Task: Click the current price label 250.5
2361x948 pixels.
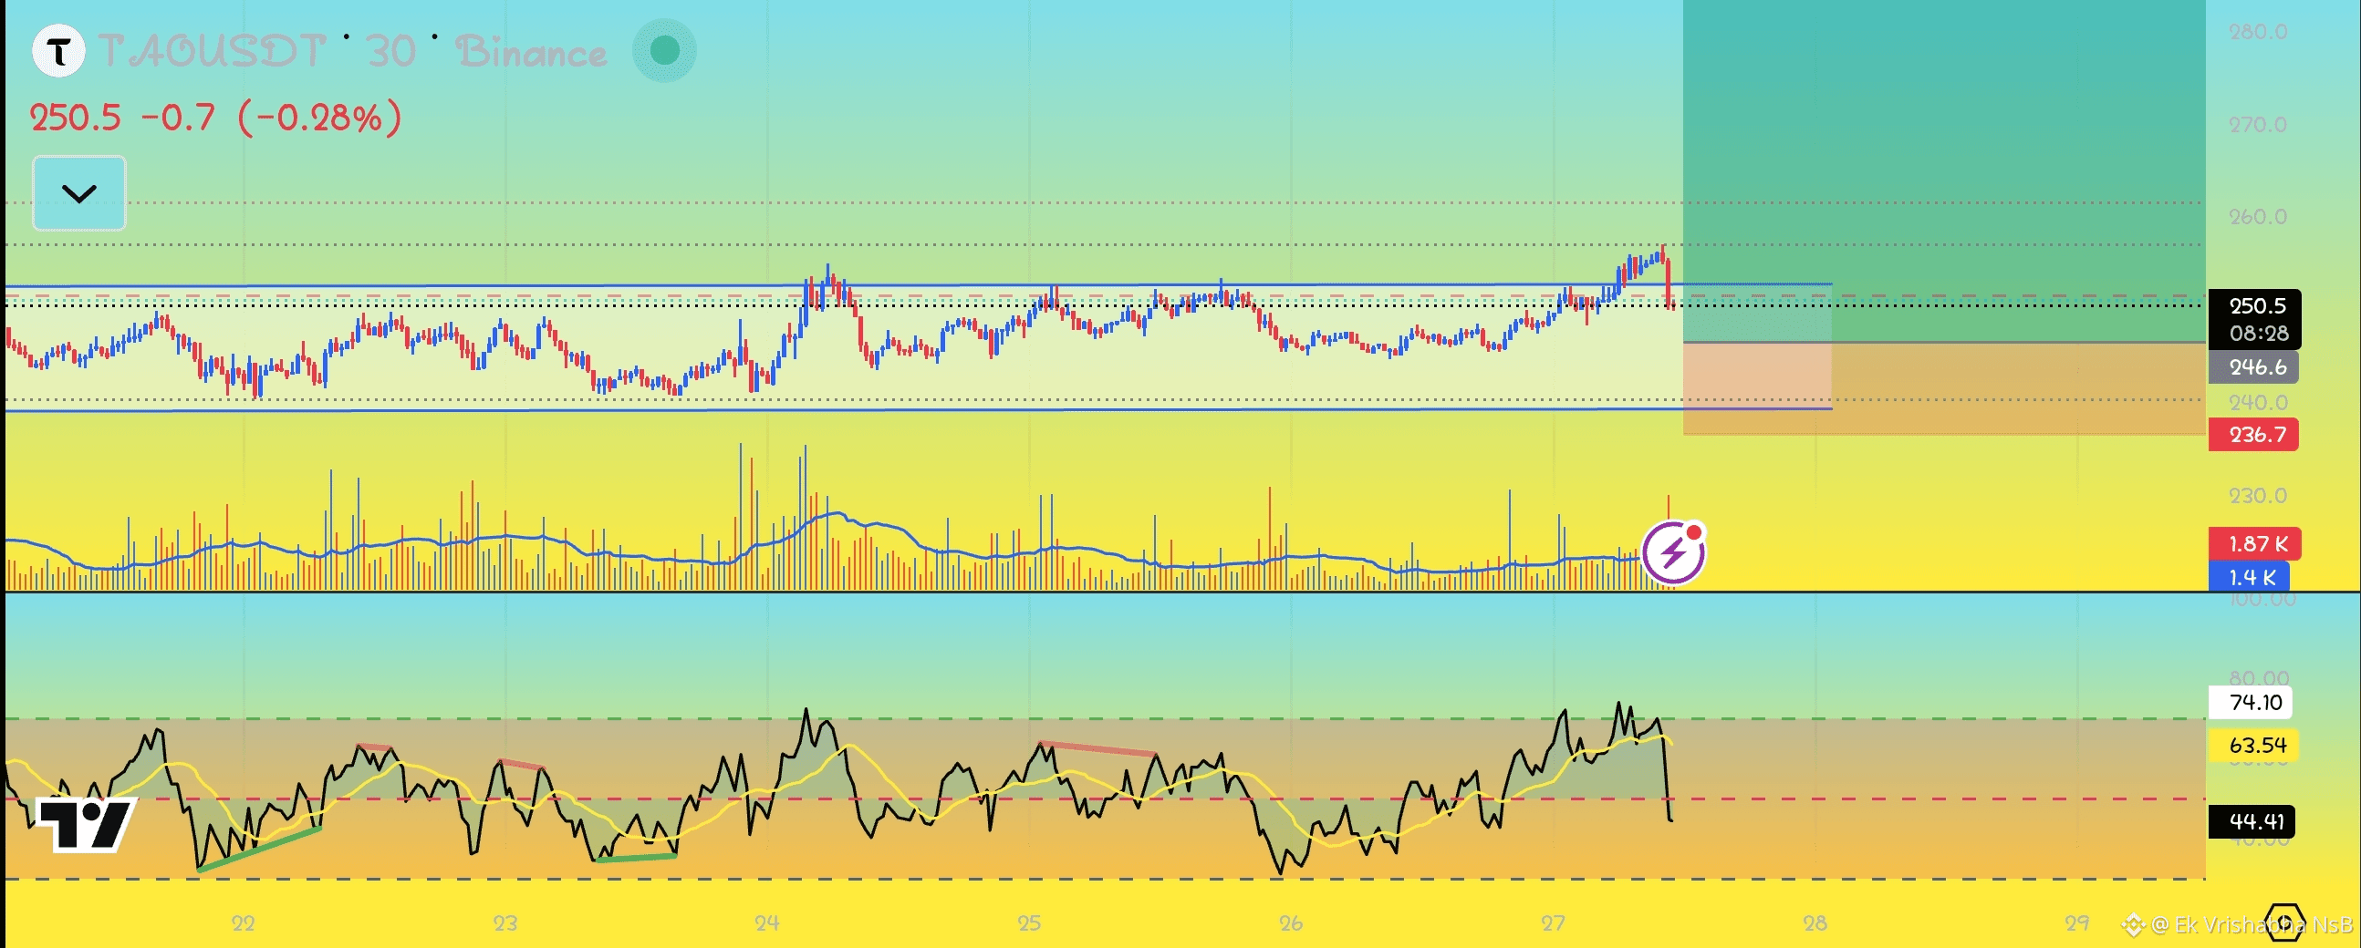Action: click(2256, 306)
